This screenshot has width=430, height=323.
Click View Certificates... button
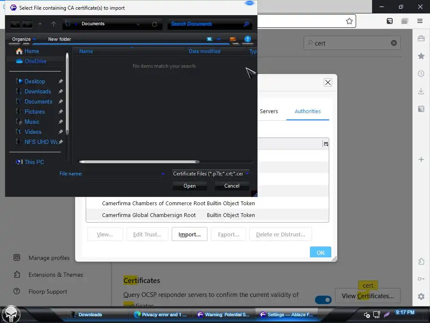coord(368,296)
